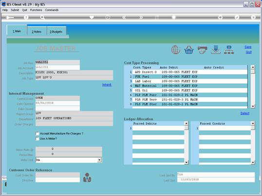Click Cost Types list scroll down arrow

253,106
